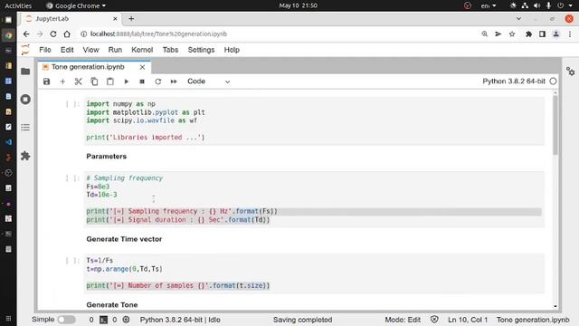The width and height of the screenshot is (579, 326).
Task: Insert a cell below with plus icon
Action: pyautogui.click(x=62, y=81)
